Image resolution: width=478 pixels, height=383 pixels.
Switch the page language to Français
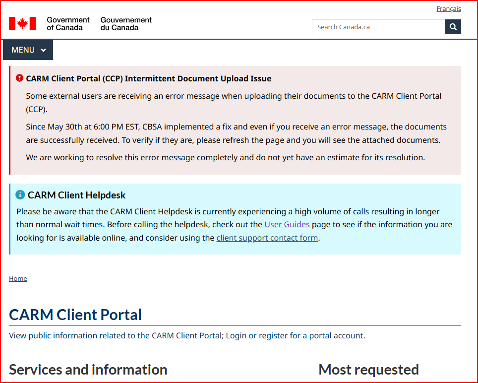(448, 8)
